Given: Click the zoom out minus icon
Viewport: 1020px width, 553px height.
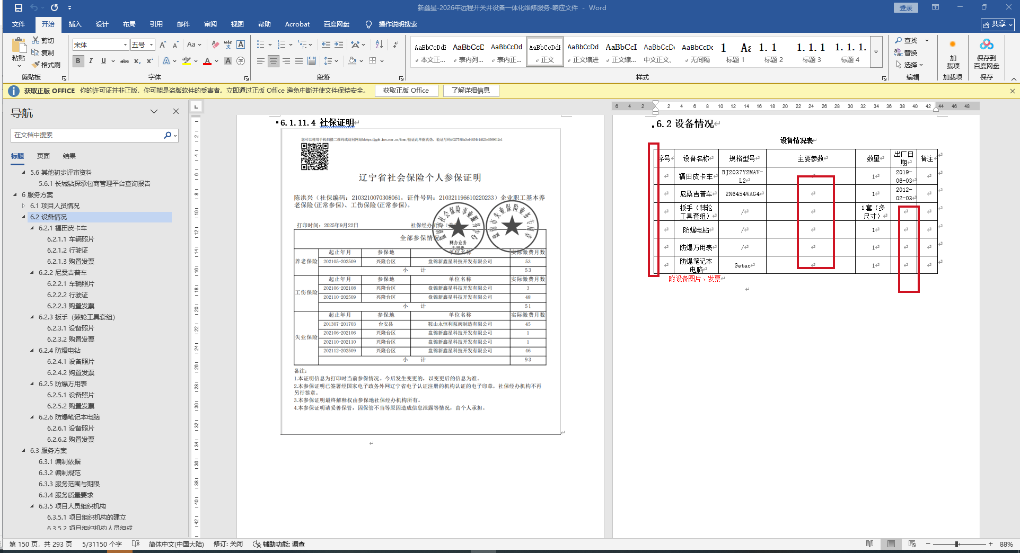Looking at the screenshot, I should [928, 544].
